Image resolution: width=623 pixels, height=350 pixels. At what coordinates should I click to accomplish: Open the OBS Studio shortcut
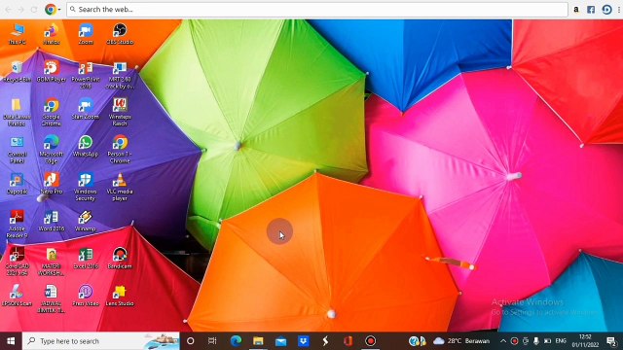[120, 34]
